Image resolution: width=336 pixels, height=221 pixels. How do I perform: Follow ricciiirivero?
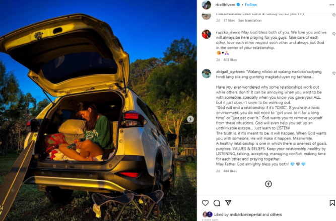(x=251, y=5)
